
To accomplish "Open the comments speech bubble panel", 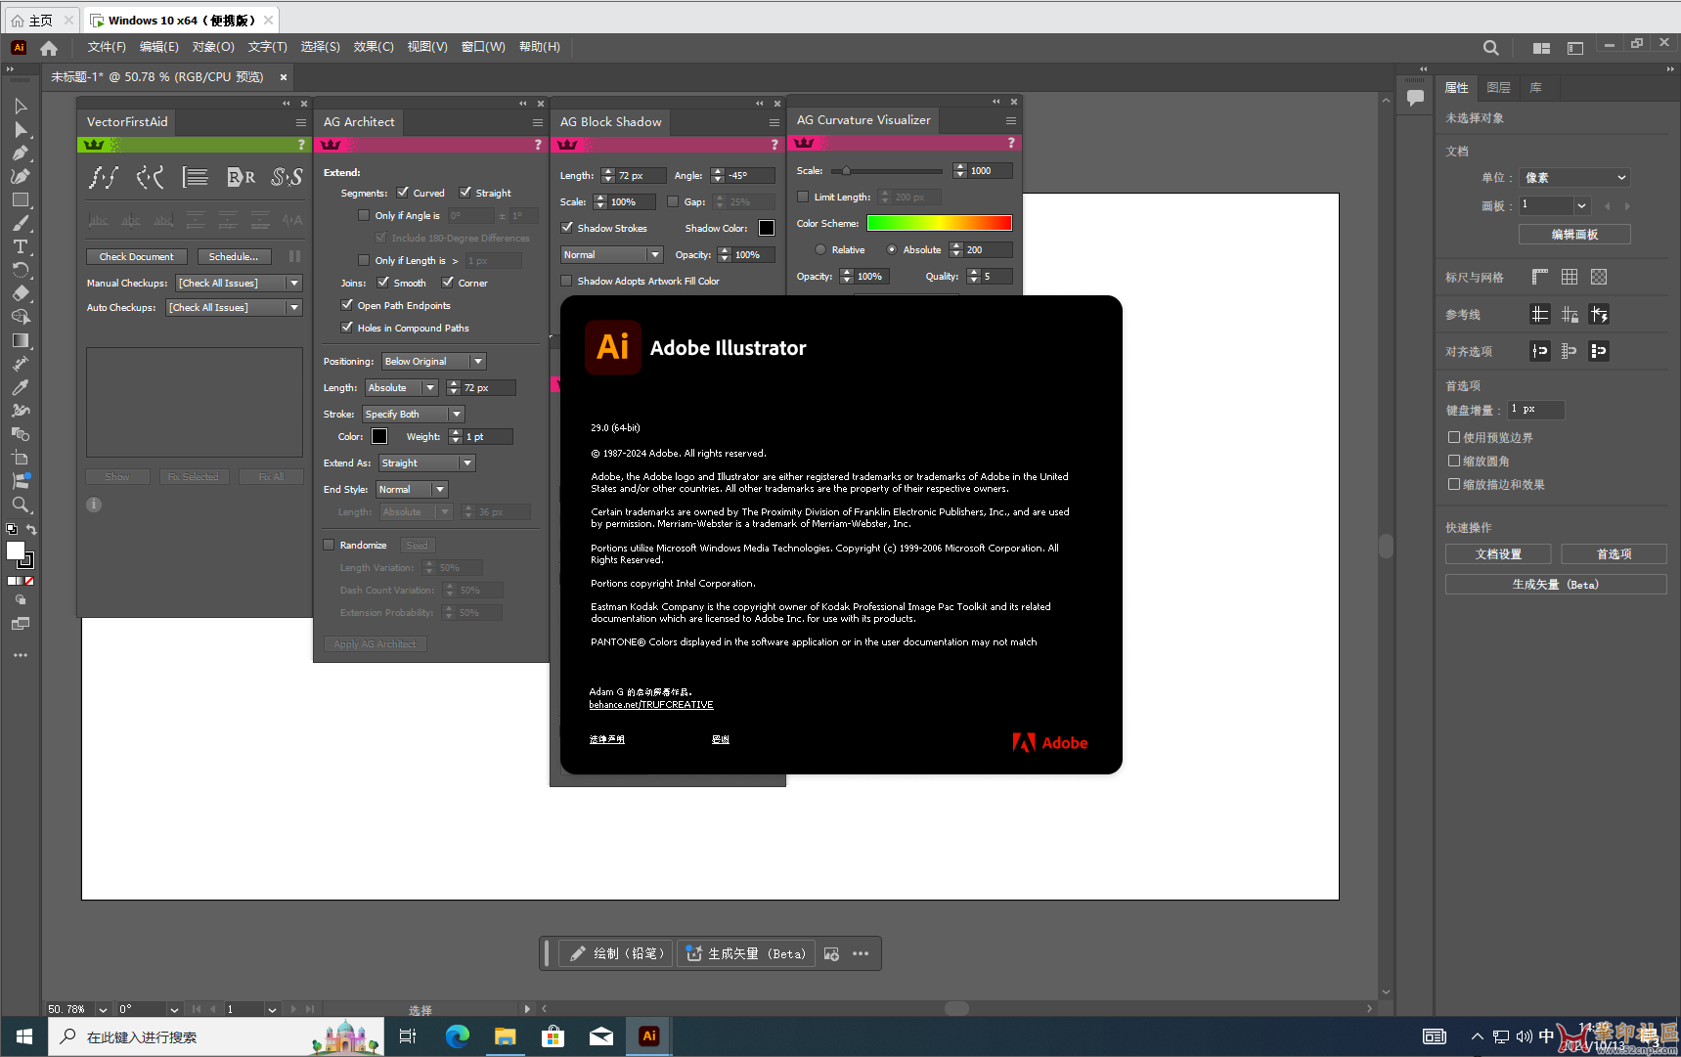I will pos(1415,97).
